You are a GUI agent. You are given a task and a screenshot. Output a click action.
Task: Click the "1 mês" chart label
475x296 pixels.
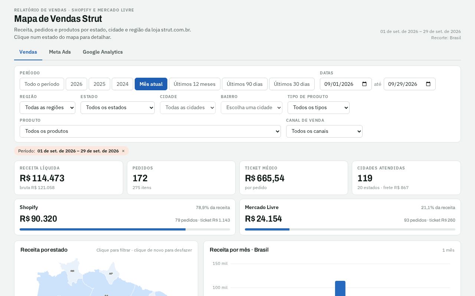(x=448, y=250)
